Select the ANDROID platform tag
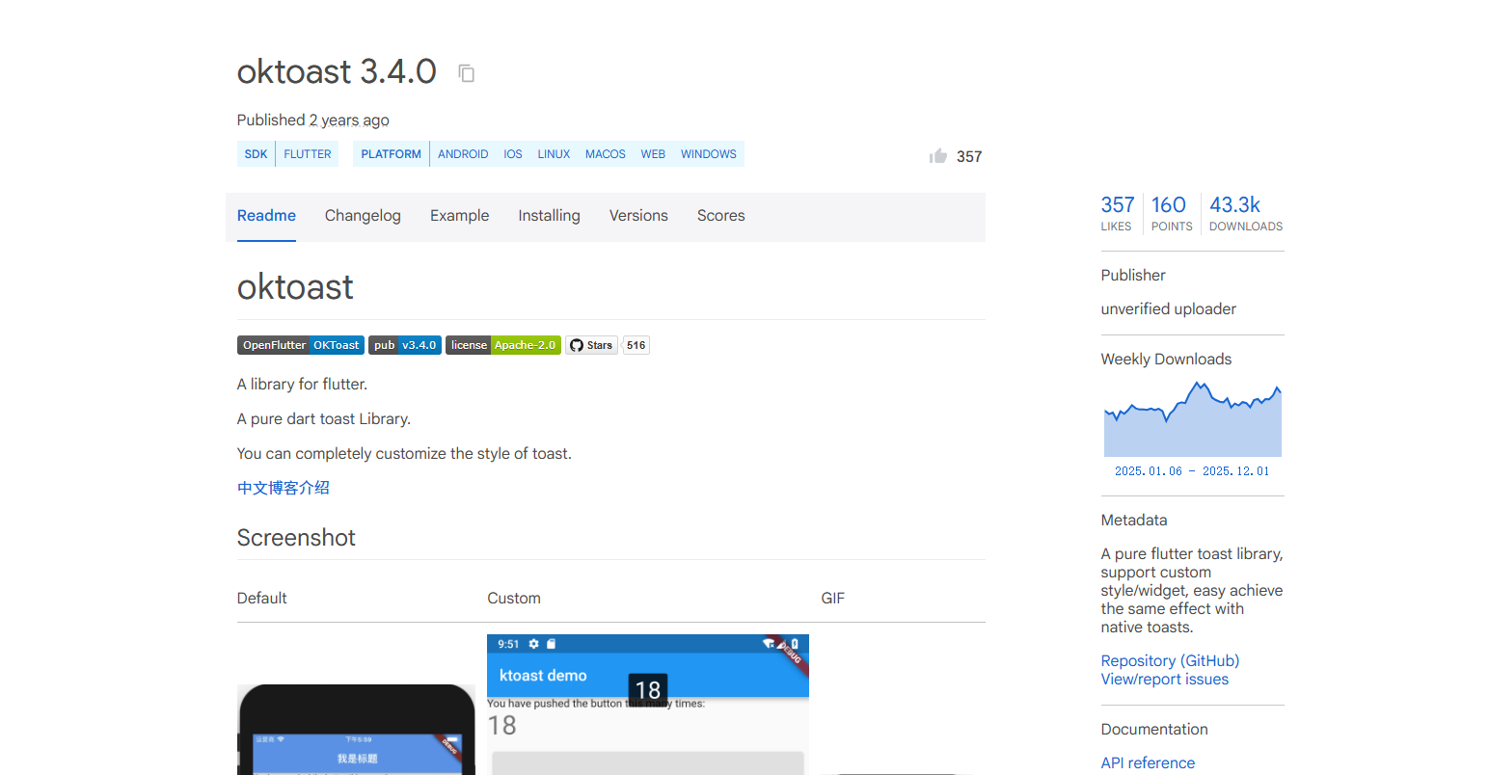 click(463, 154)
